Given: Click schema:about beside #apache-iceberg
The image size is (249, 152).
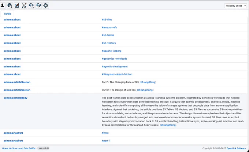Looking at the screenshot, I should point(12,51).
